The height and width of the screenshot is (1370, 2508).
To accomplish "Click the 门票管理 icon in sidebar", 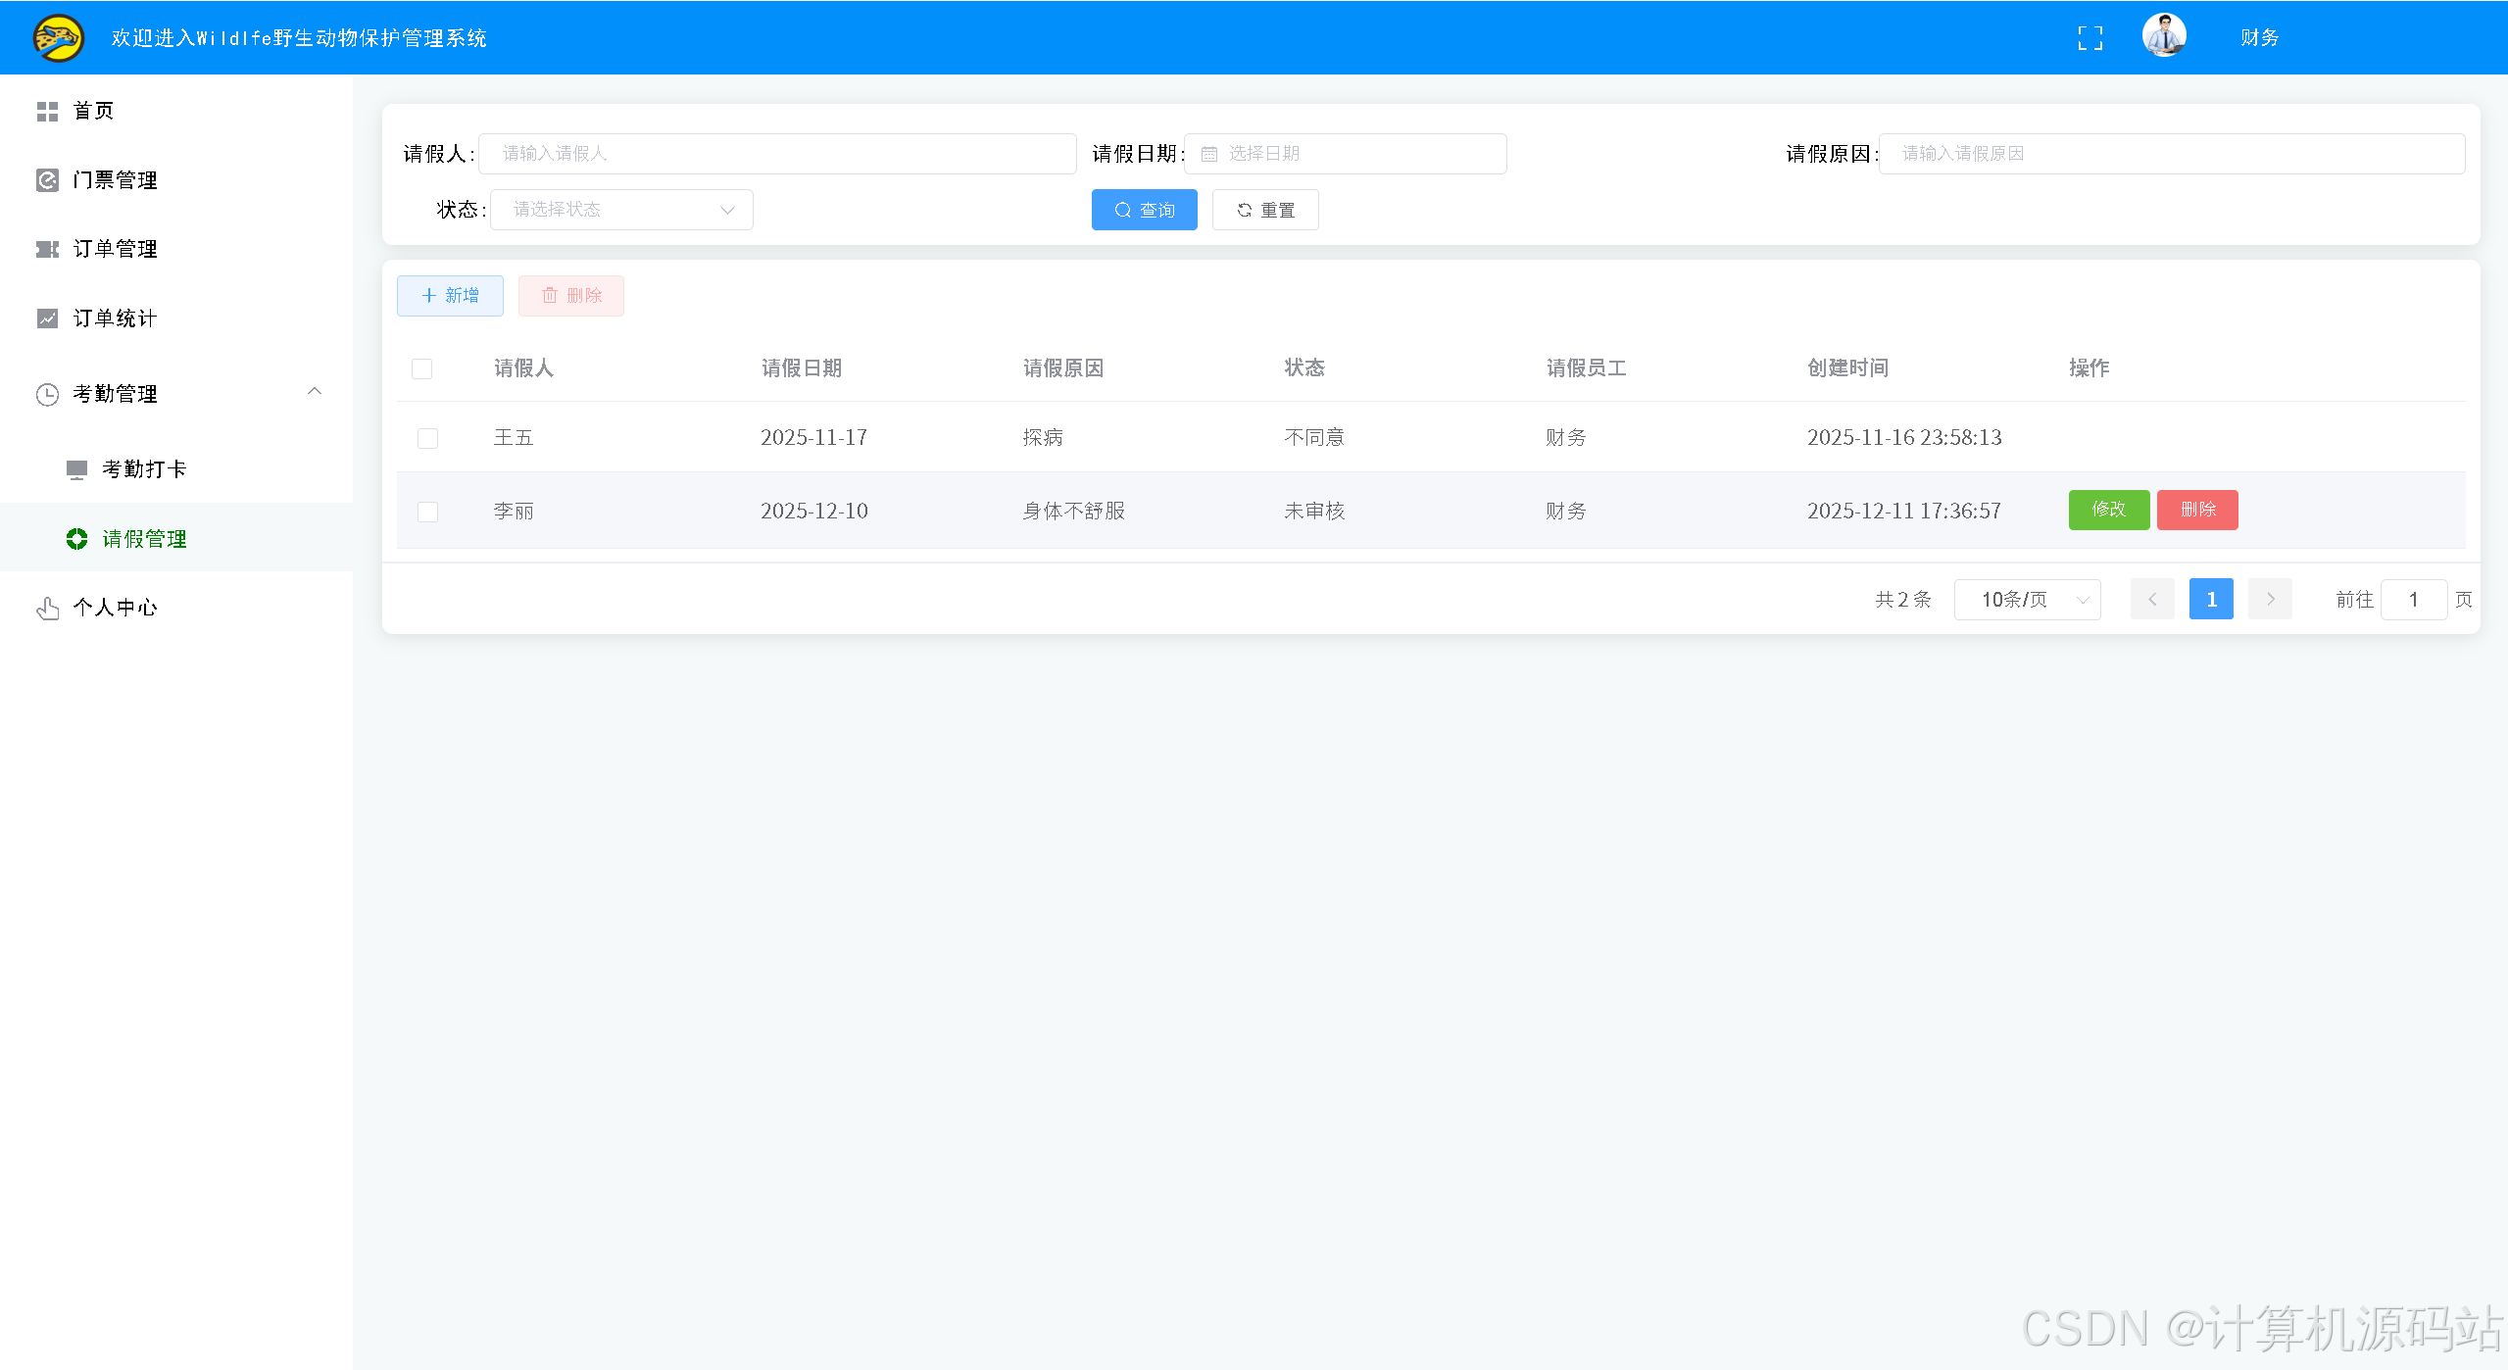I will coord(47,180).
